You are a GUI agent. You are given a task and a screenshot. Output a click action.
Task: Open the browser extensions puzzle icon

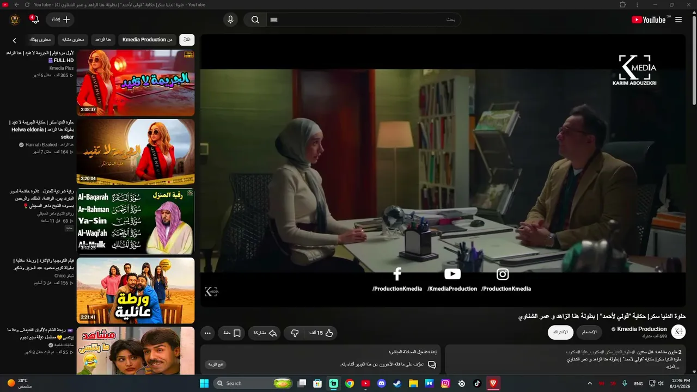coord(623,4)
